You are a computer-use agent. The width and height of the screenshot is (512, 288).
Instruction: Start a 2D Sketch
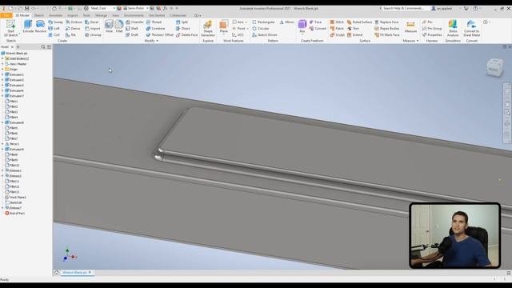click(x=10, y=28)
